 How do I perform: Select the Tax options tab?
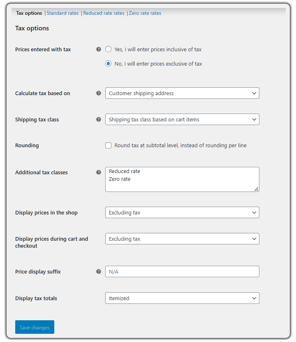coord(29,13)
